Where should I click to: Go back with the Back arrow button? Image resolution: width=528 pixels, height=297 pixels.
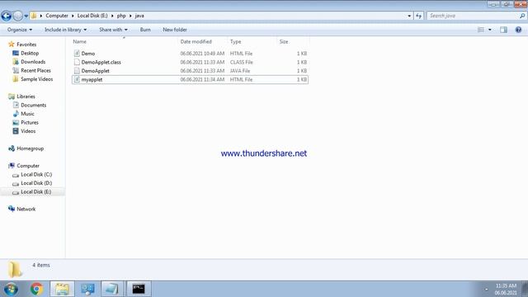7,16
